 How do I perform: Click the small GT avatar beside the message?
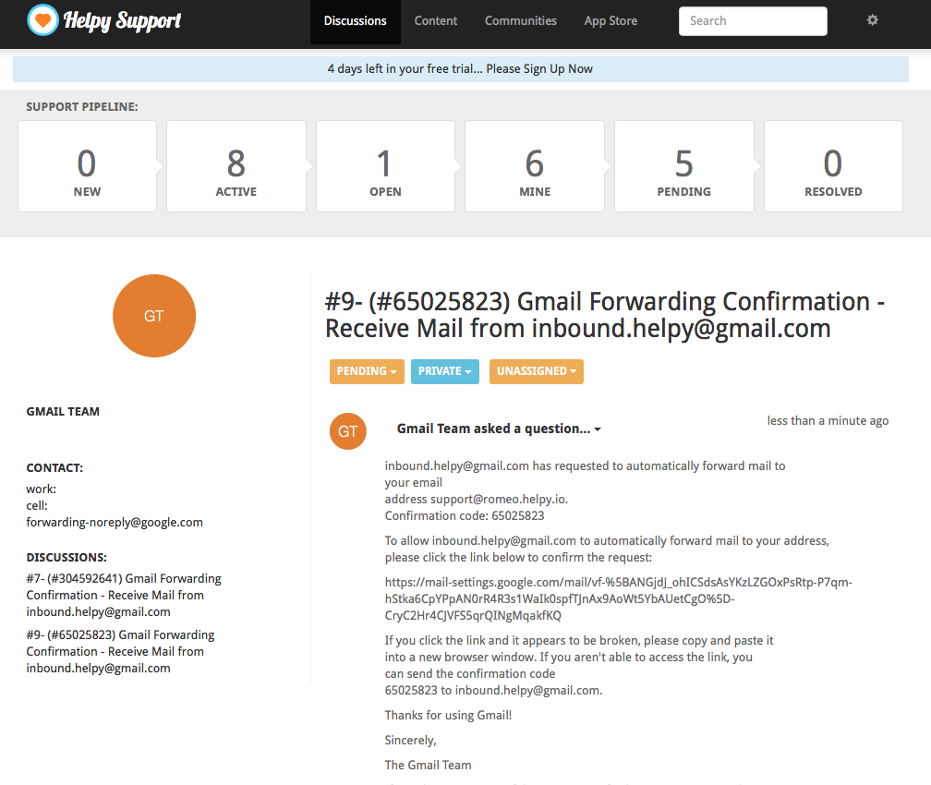click(x=348, y=431)
